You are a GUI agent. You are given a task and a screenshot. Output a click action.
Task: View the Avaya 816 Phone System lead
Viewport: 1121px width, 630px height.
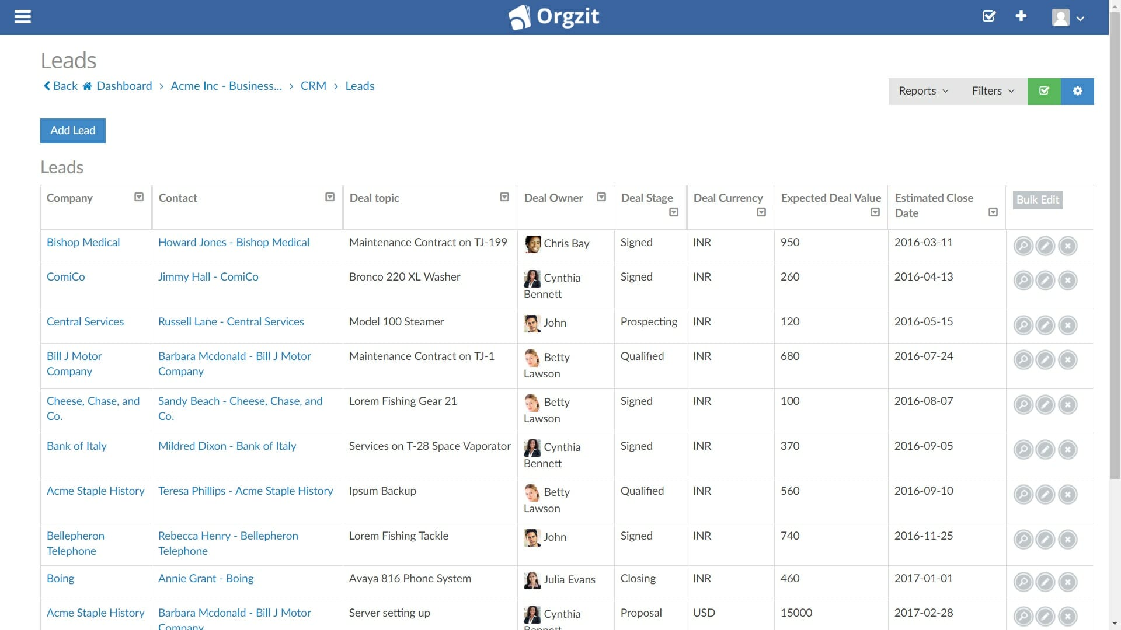[1023, 582]
